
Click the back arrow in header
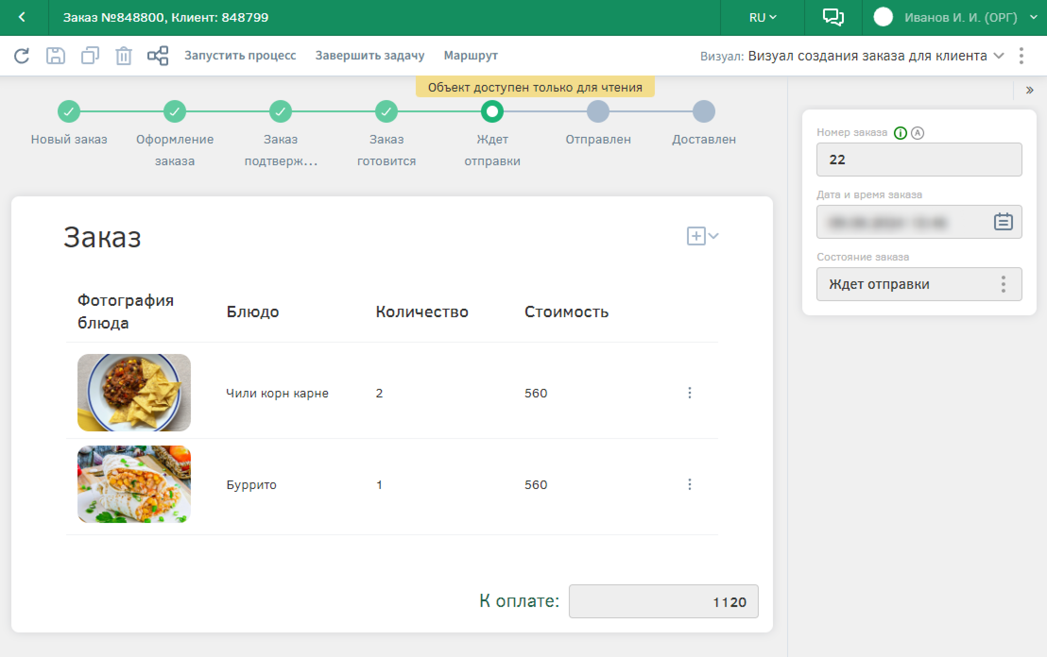click(x=22, y=17)
